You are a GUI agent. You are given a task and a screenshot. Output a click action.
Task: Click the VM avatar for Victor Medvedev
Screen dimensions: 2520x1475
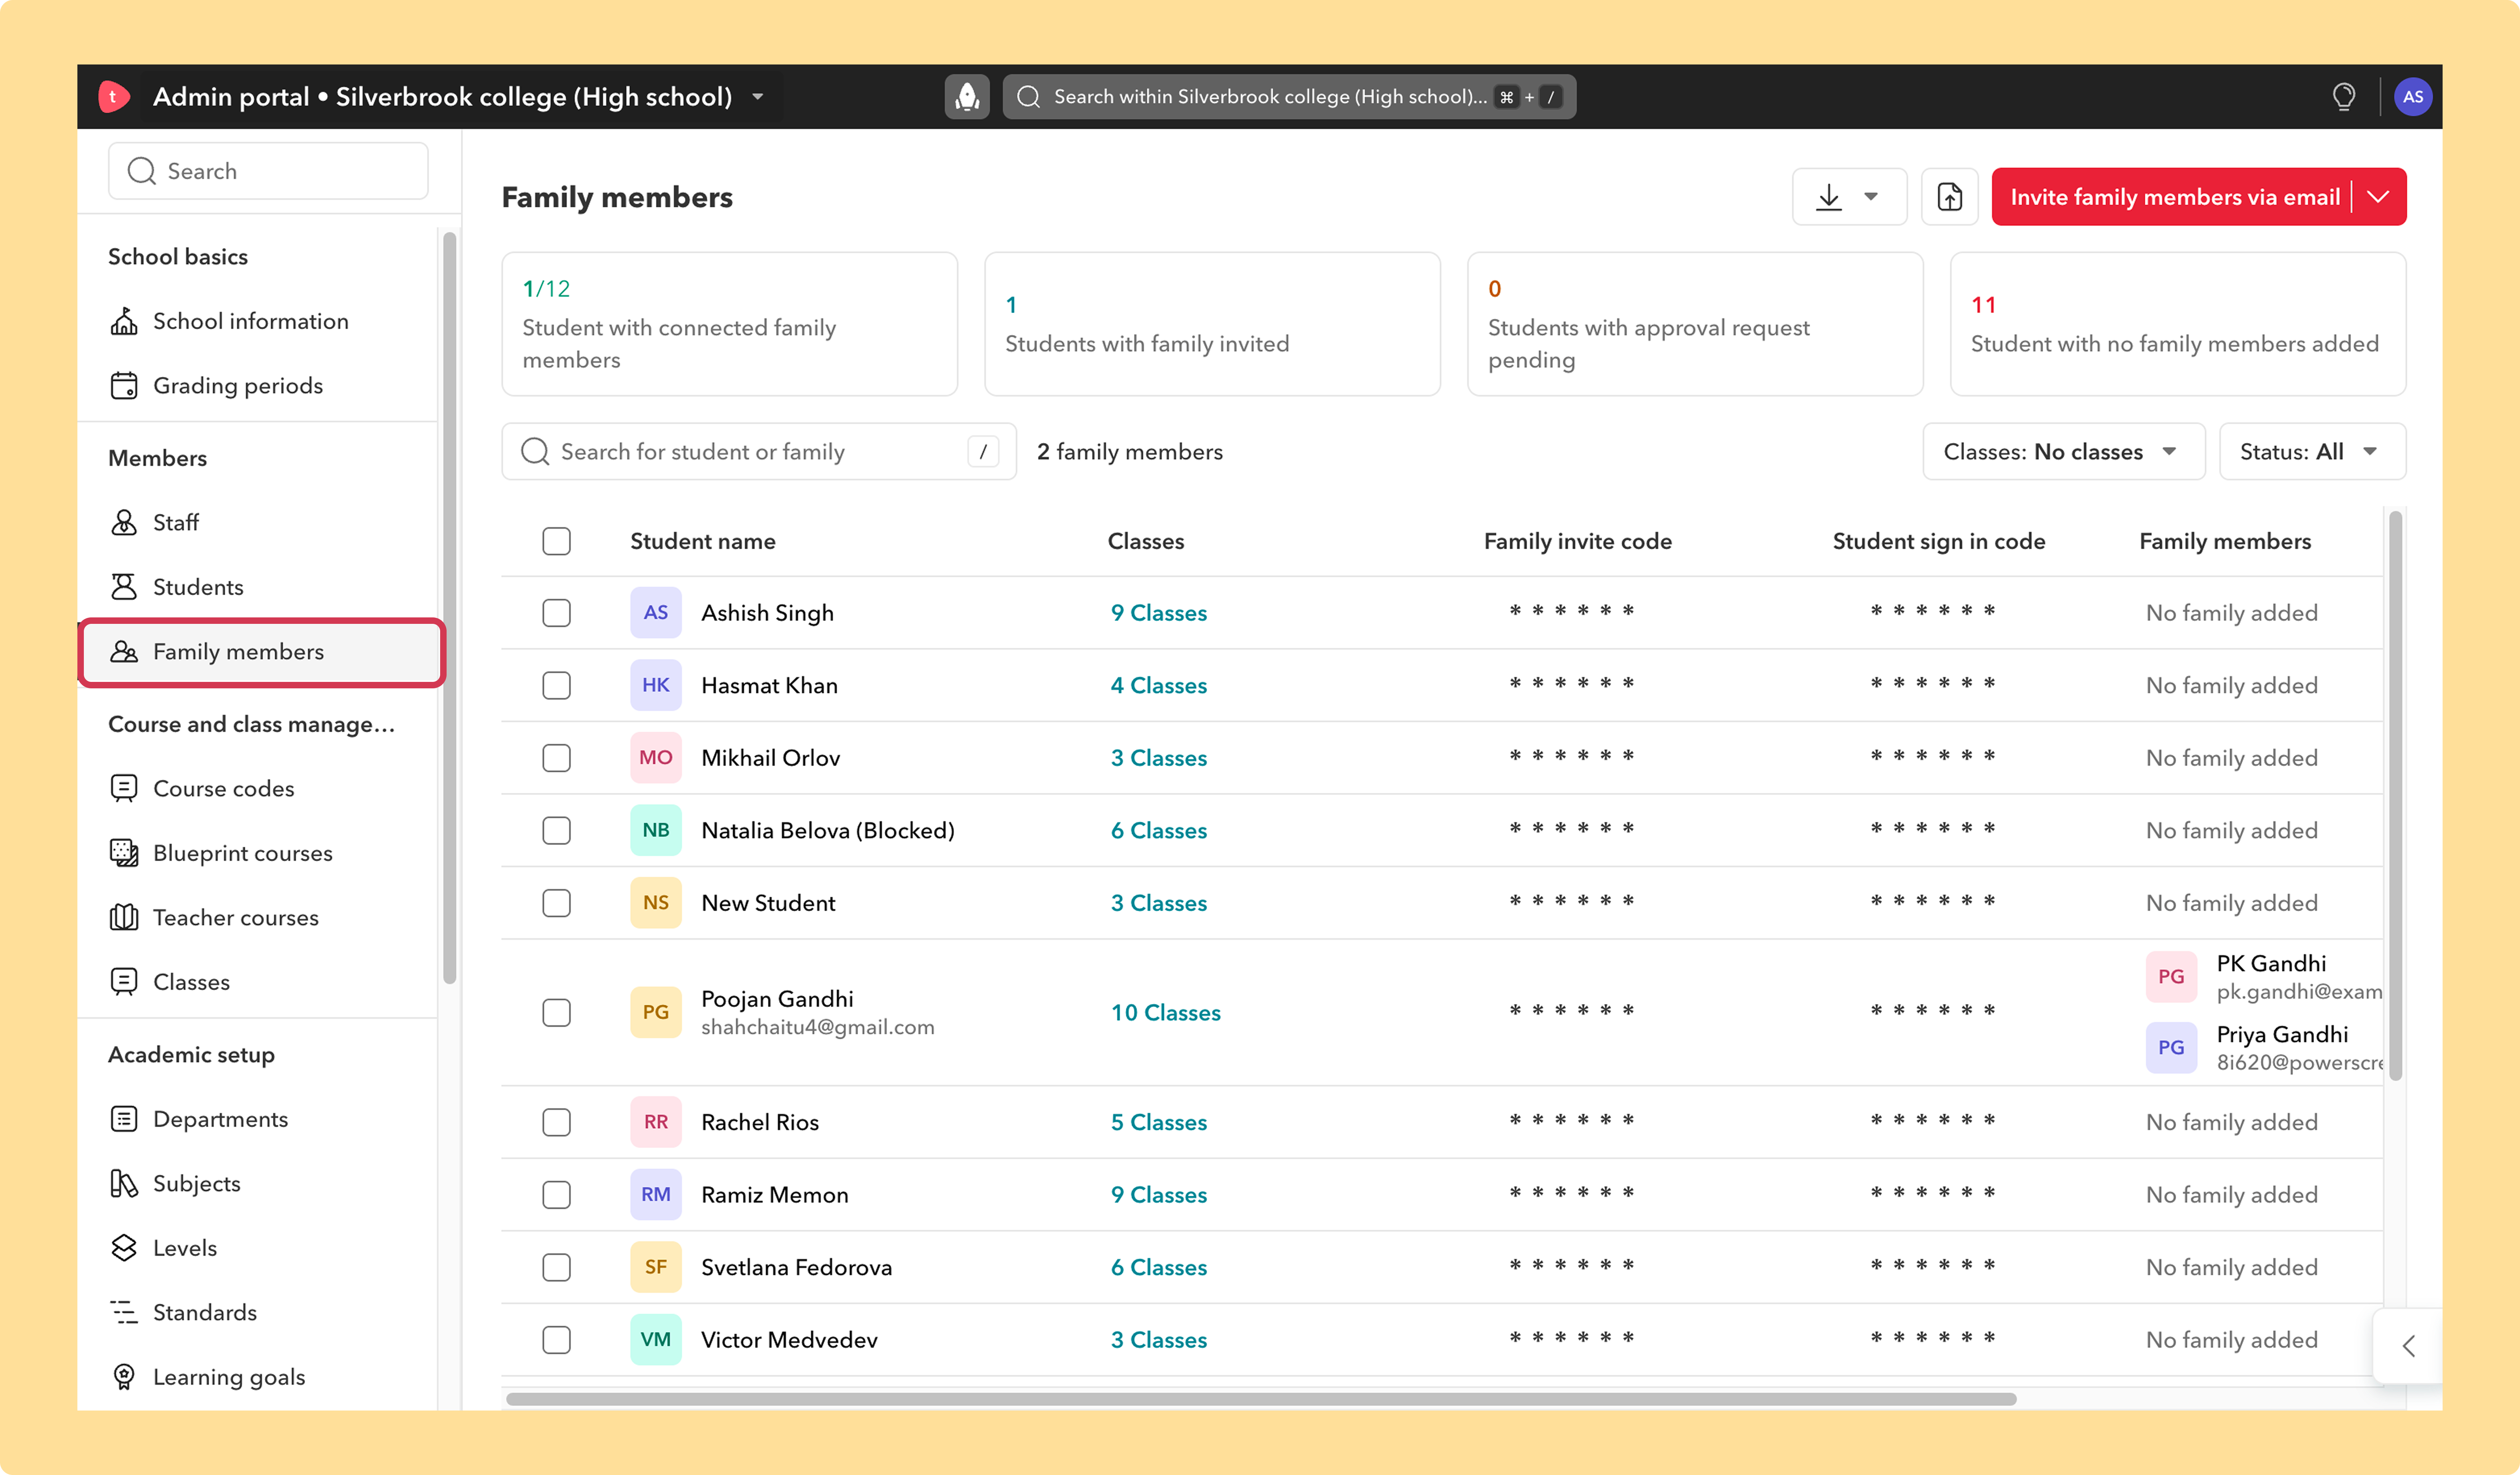pyautogui.click(x=656, y=1340)
